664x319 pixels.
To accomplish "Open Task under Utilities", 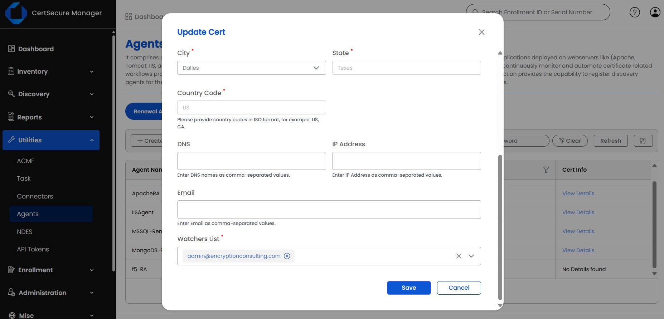I will click(24, 178).
